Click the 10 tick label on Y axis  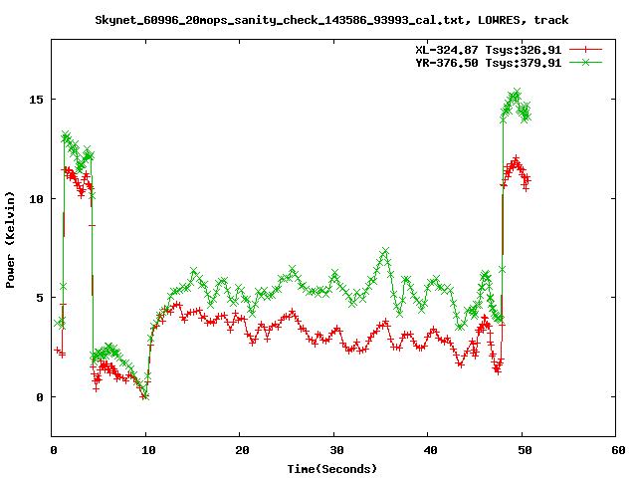37,198
